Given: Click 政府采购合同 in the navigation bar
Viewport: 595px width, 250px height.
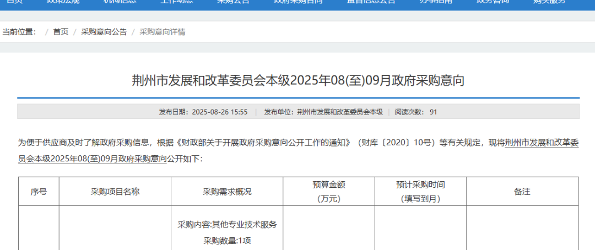Looking at the screenshot, I should [299, 2].
